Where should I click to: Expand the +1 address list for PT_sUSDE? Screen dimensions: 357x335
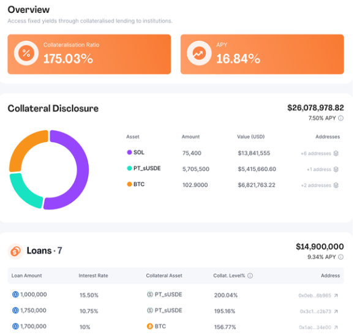pos(319,170)
